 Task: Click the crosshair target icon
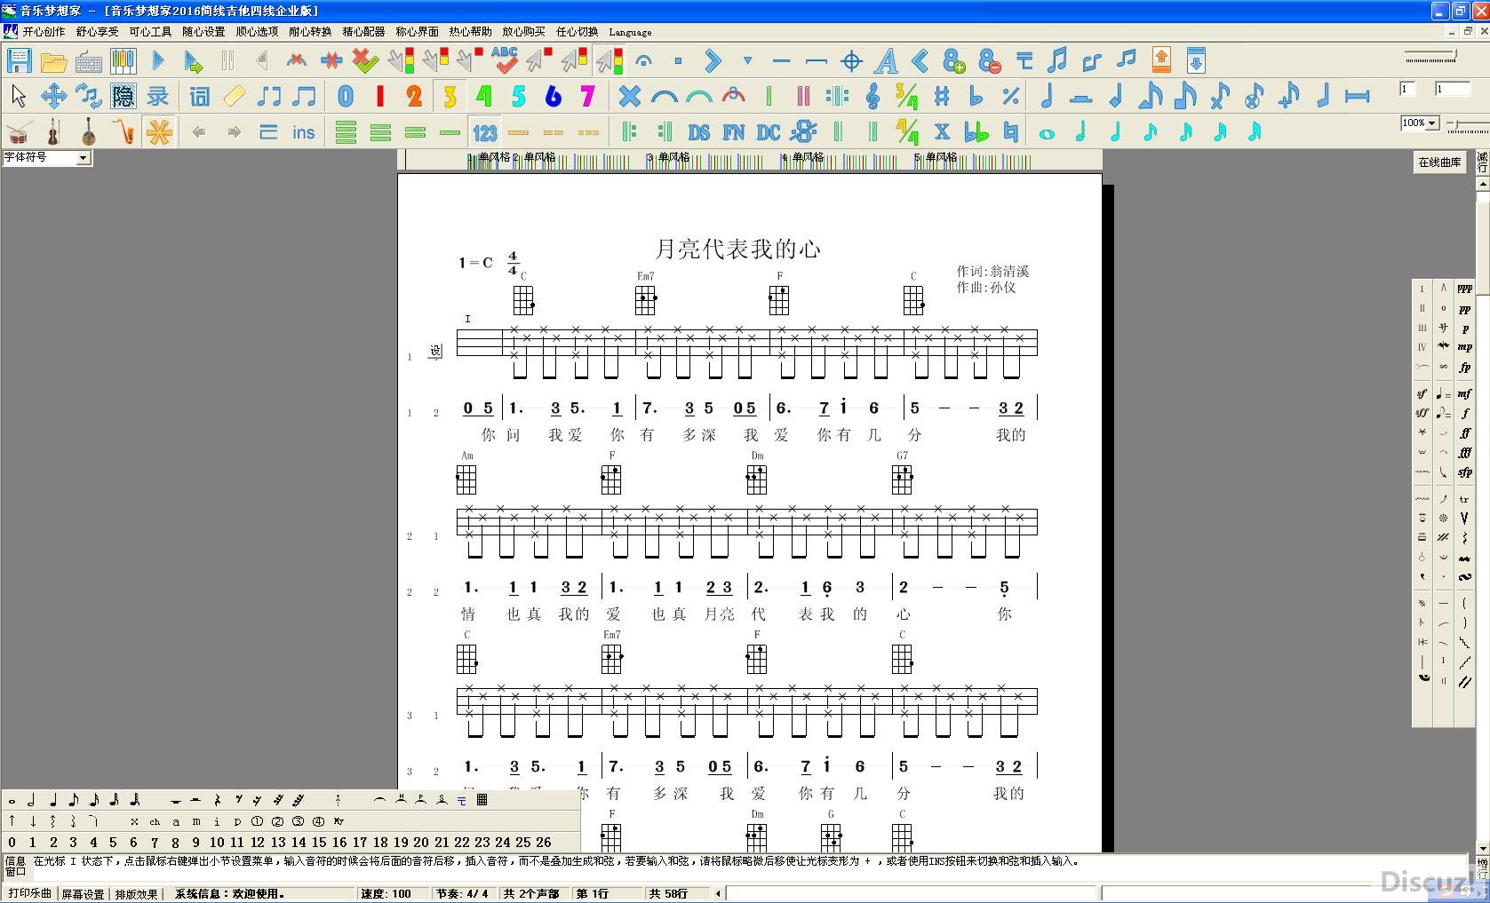pyautogui.click(x=851, y=60)
